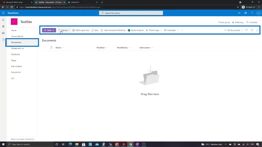Open Shared with us in navigation
262x147 pixels.
(17, 48)
